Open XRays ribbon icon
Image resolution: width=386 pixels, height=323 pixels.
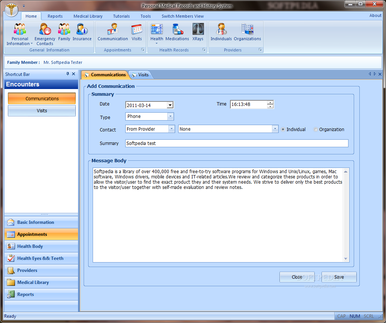198,32
